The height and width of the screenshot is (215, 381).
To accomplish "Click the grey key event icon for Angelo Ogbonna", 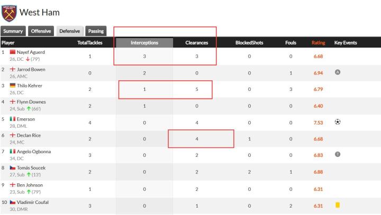I will click(x=338, y=154).
